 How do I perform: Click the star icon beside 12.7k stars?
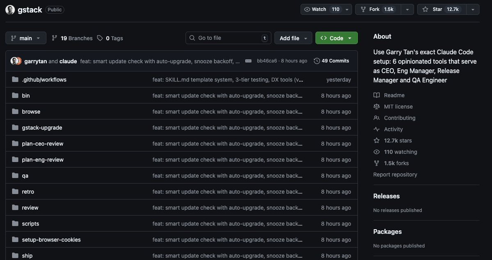point(377,140)
